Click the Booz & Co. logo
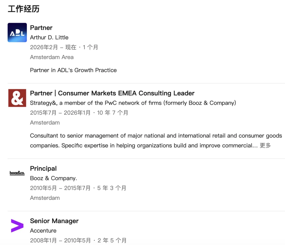 pyautogui.click(x=17, y=173)
